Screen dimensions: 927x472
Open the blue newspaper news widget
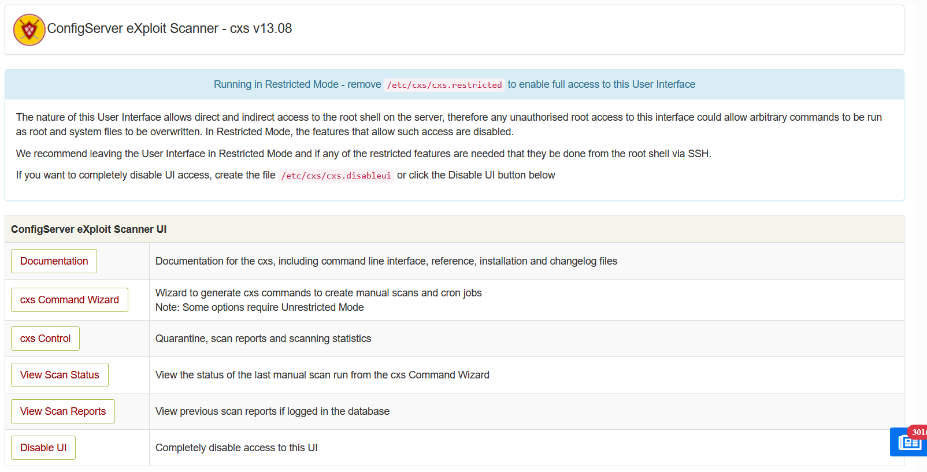coord(909,444)
